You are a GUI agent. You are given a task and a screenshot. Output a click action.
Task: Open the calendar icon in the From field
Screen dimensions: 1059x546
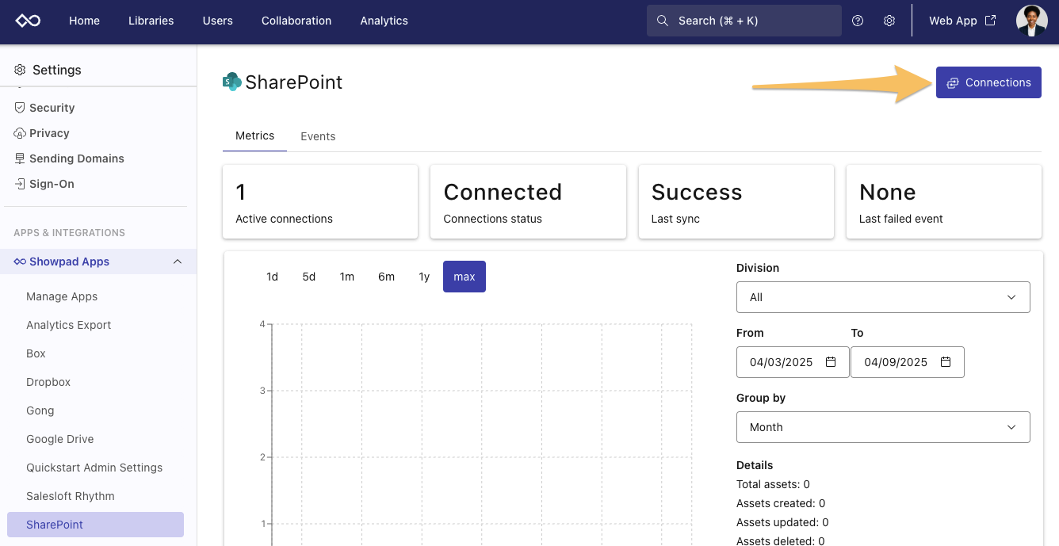[x=830, y=362]
